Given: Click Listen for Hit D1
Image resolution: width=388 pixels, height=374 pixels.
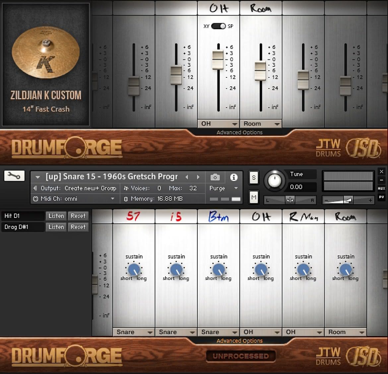Looking at the screenshot, I should click(x=56, y=216).
